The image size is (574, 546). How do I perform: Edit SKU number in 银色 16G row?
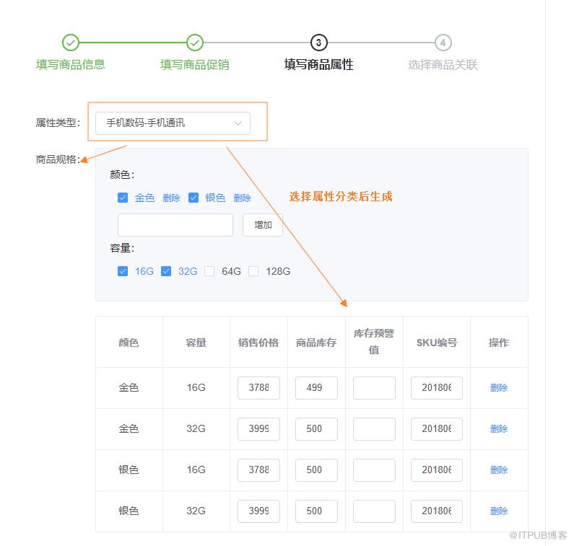(437, 470)
